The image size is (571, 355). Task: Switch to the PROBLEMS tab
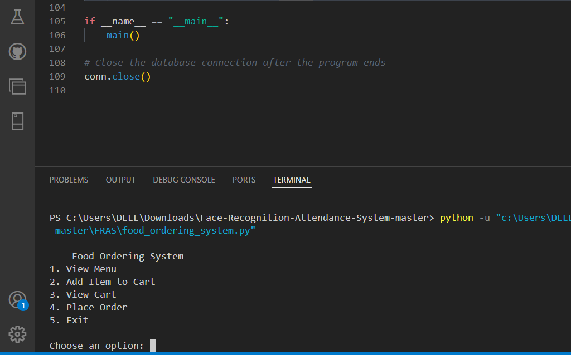coord(69,180)
